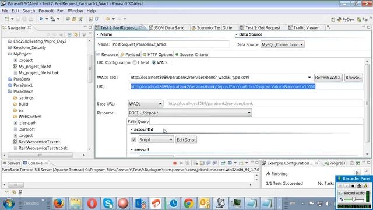Click the stop button in Recorder Panel
This screenshot has height=210, width=373.
pyautogui.click(x=353, y=186)
